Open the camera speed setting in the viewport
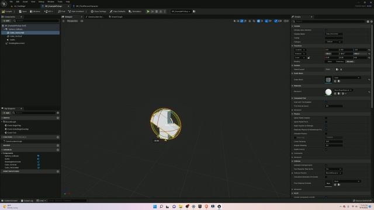374x210 pixels. 286,21
